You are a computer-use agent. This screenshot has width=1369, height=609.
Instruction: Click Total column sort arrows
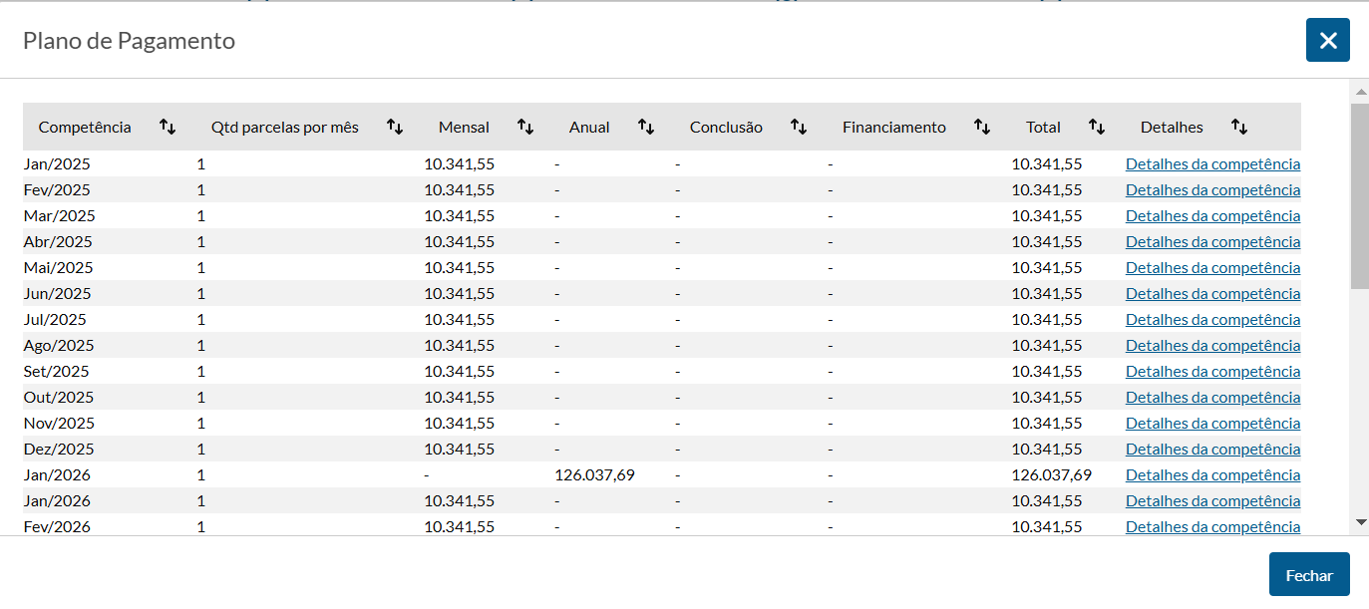click(x=1097, y=127)
